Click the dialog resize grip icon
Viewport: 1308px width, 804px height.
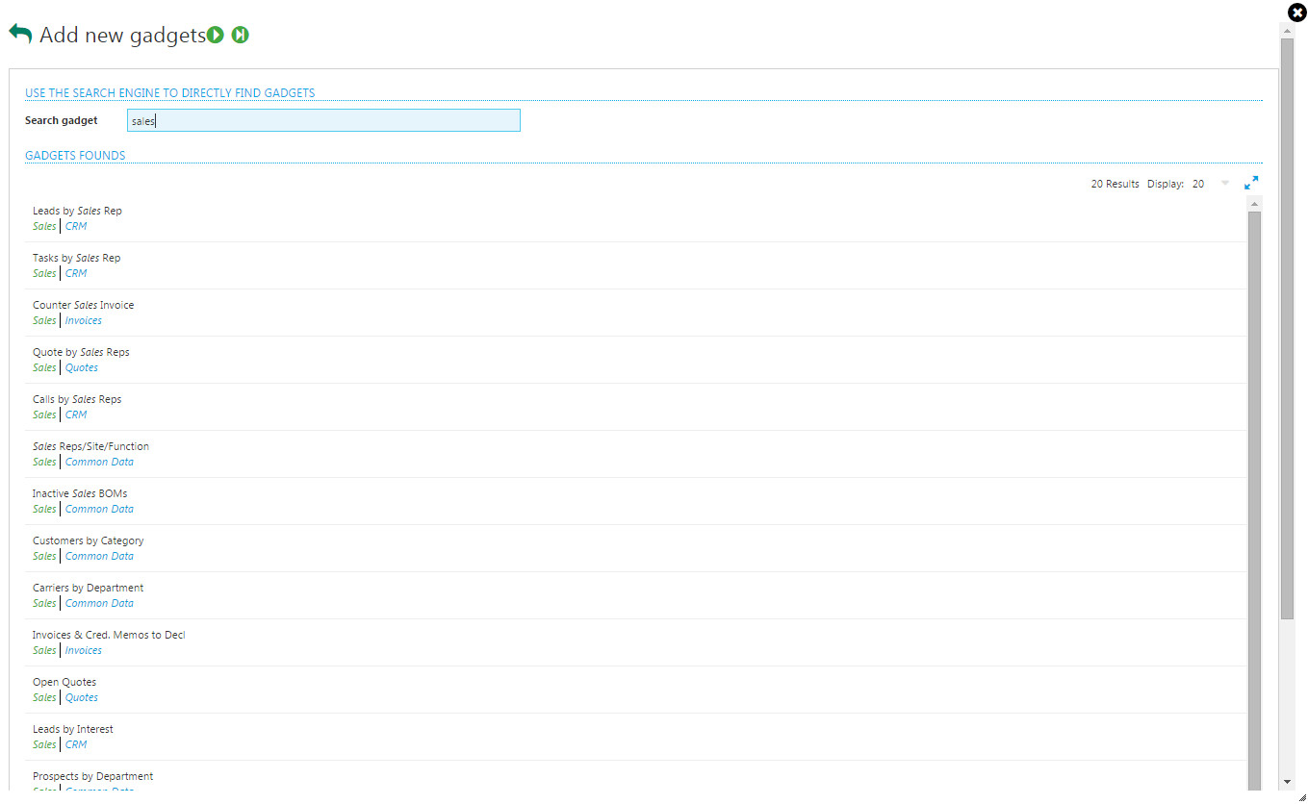tap(1301, 797)
